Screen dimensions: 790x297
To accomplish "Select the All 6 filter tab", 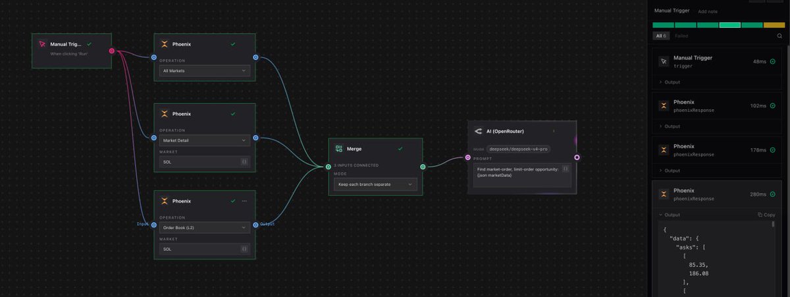I will click(660, 36).
